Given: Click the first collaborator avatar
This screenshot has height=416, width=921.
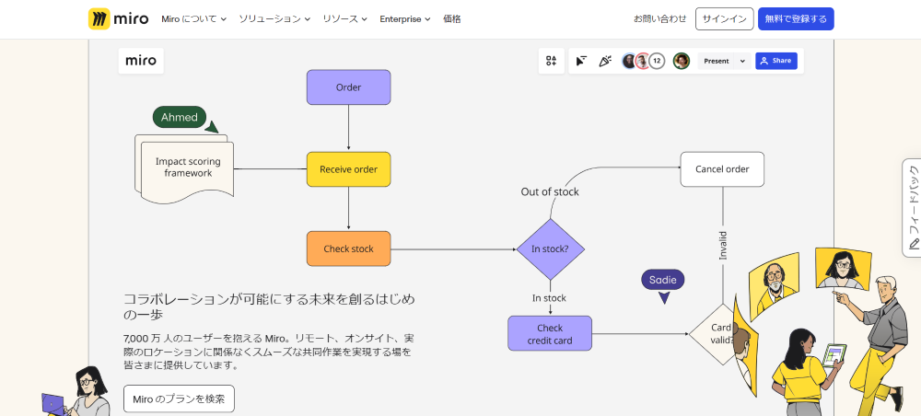Looking at the screenshot, I should coord(629,61).
